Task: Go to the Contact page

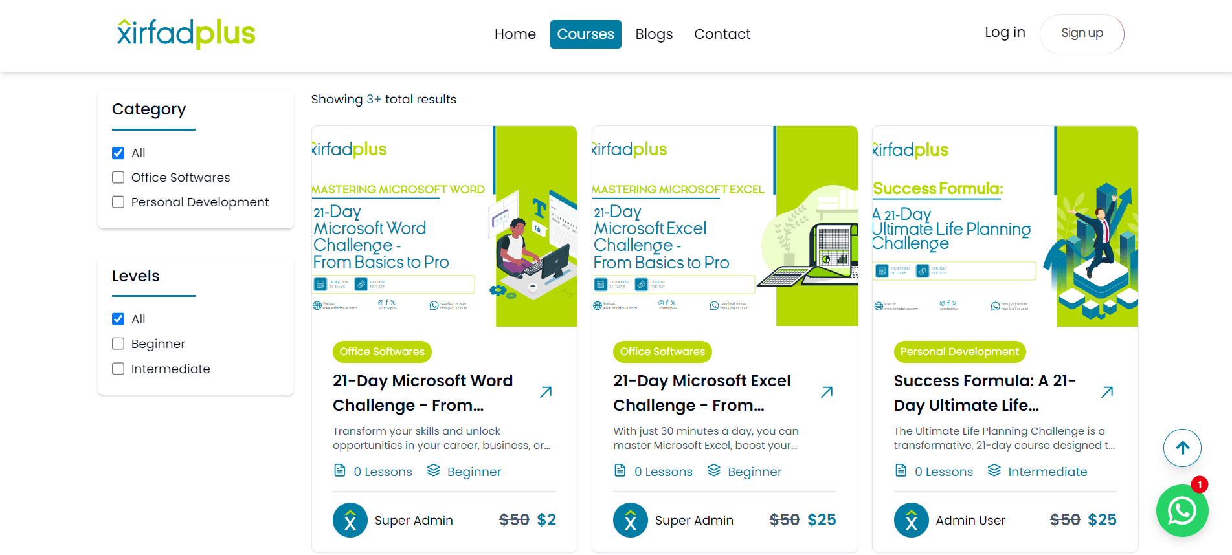Action: [x=722, y=34]
